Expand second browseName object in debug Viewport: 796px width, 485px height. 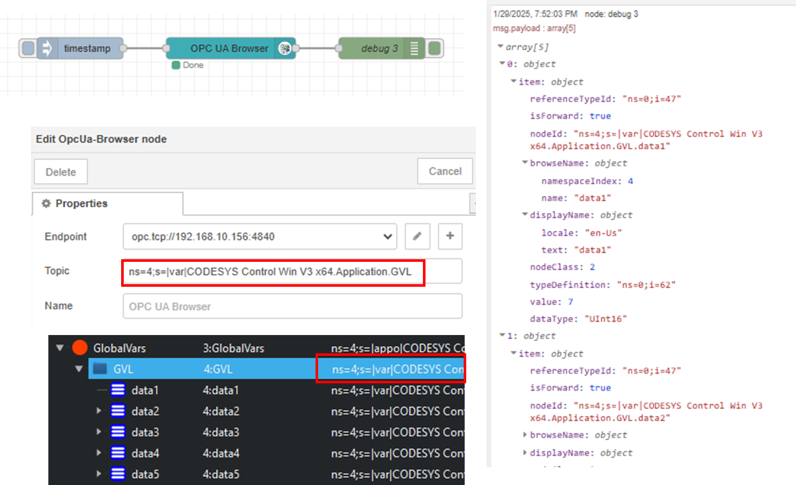(525, 435)
